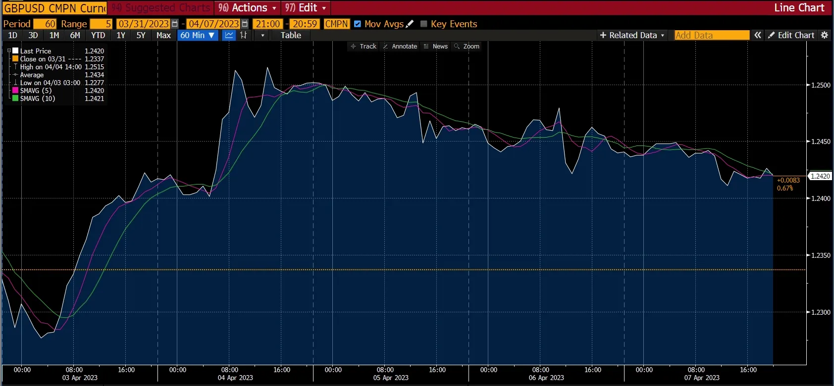Activate the Annotate tool
Screen dimensions: 834x386
tap(400, 46)
